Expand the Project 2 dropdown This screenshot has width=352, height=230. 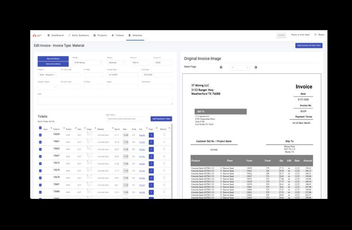point(47,87)
